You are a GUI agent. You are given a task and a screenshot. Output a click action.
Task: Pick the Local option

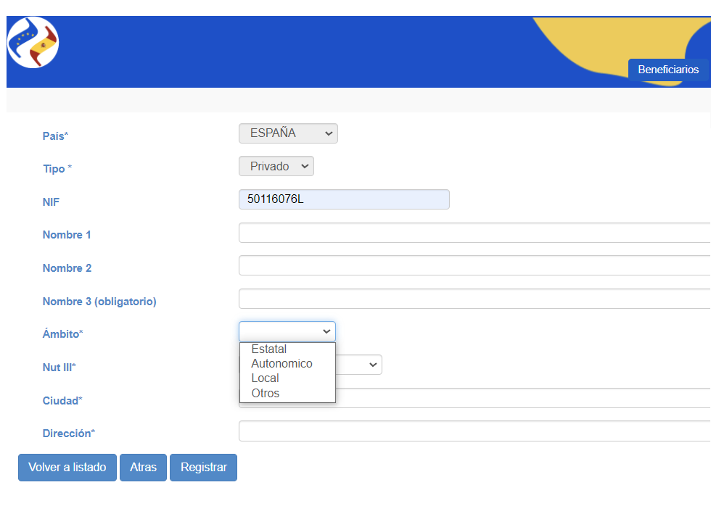click(x=265, y=378)
